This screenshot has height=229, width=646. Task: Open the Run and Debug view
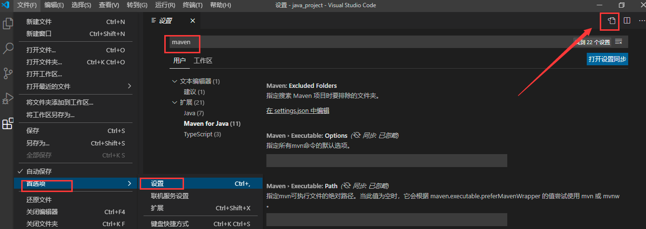pyautogui.click(x=8, y=98)
